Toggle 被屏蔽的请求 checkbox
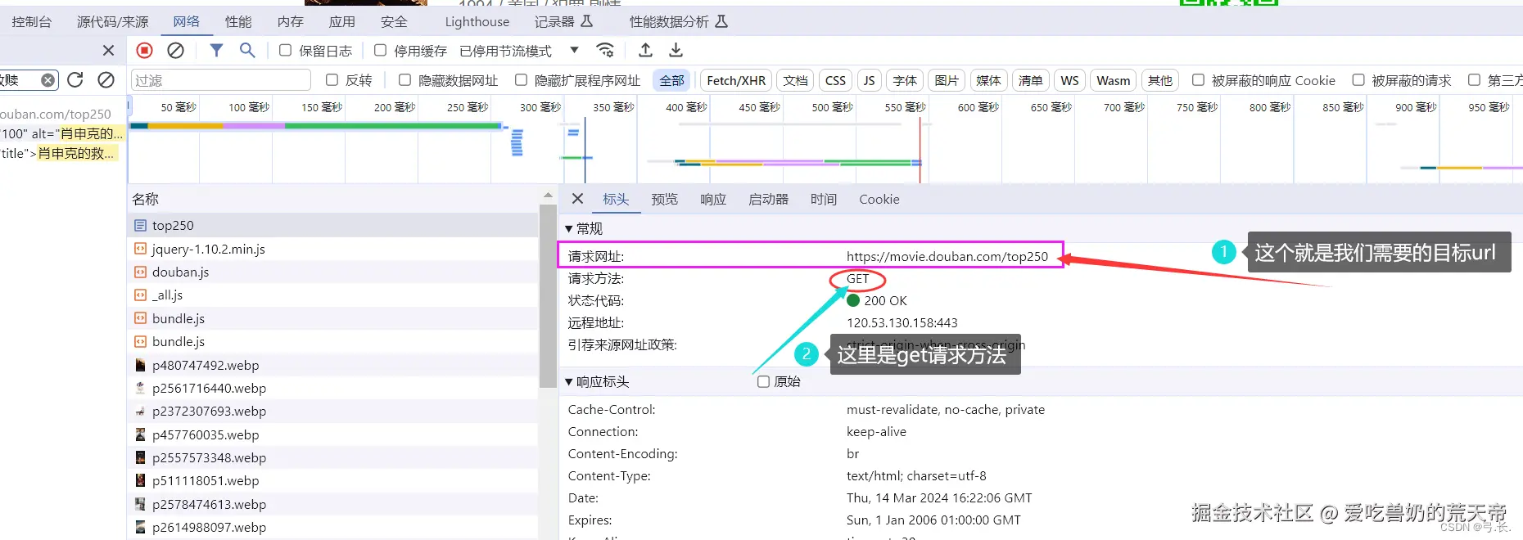1523x540 pixels. [x=1358, y=80]
